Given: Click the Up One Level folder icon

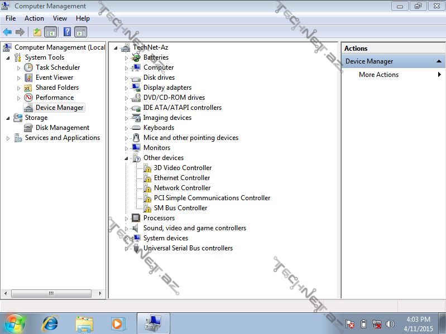Looking at the screenshot, I should [x=37, y=32].
